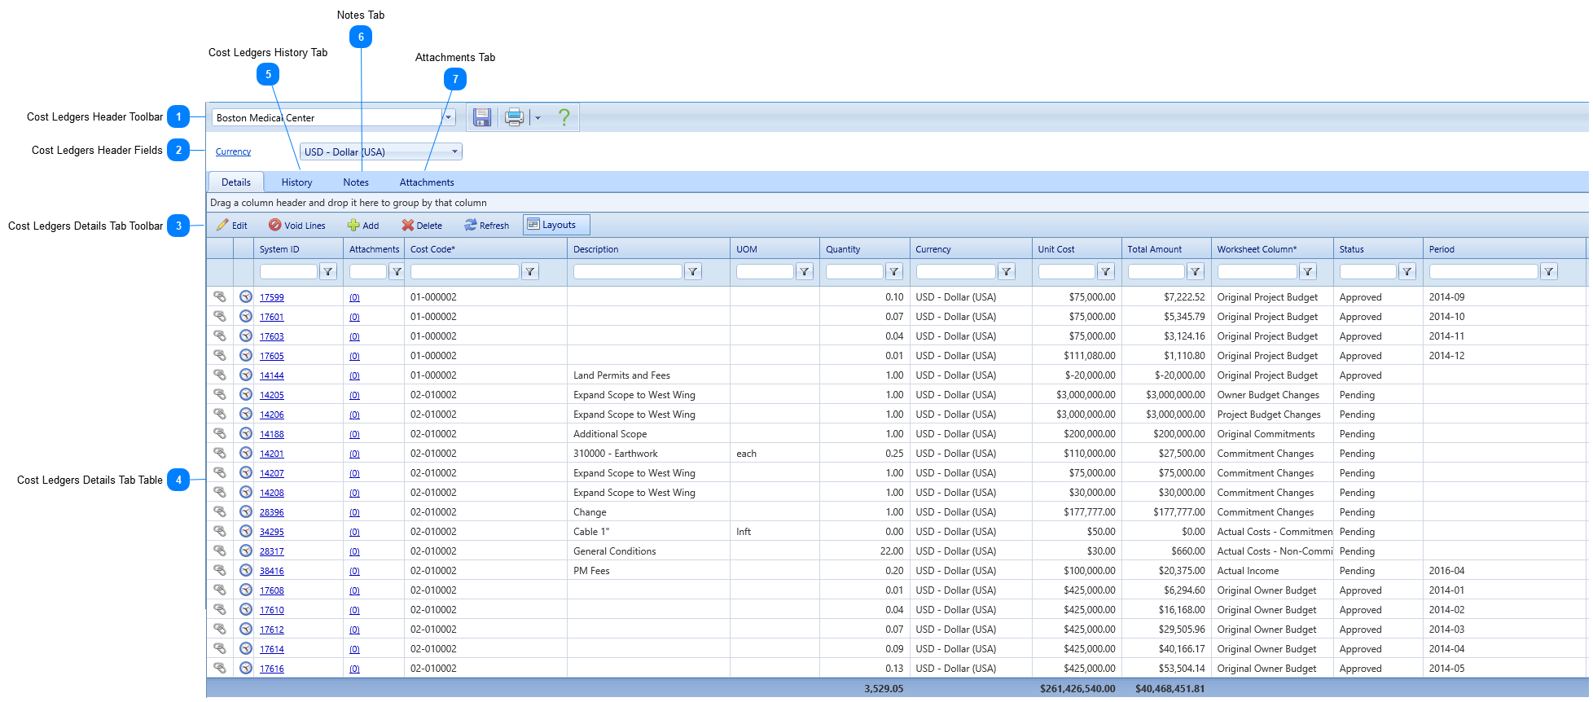
Task: Open record link 28396
Action: point(271,512)
